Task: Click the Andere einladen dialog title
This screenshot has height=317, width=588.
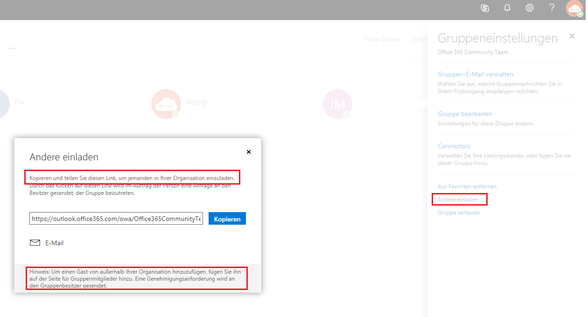Action: (x=64, y=157)
